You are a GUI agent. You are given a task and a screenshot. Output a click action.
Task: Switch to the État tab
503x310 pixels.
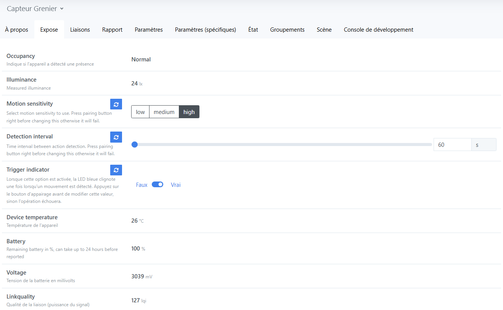pos(253,29)
